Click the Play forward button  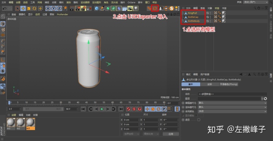[x=102, y=109]
